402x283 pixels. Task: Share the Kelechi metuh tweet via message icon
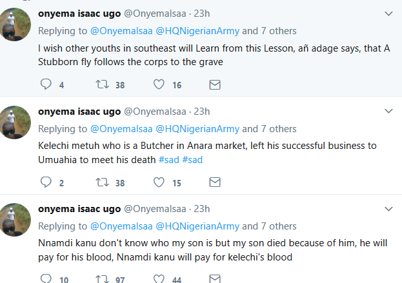coord(216,182)
